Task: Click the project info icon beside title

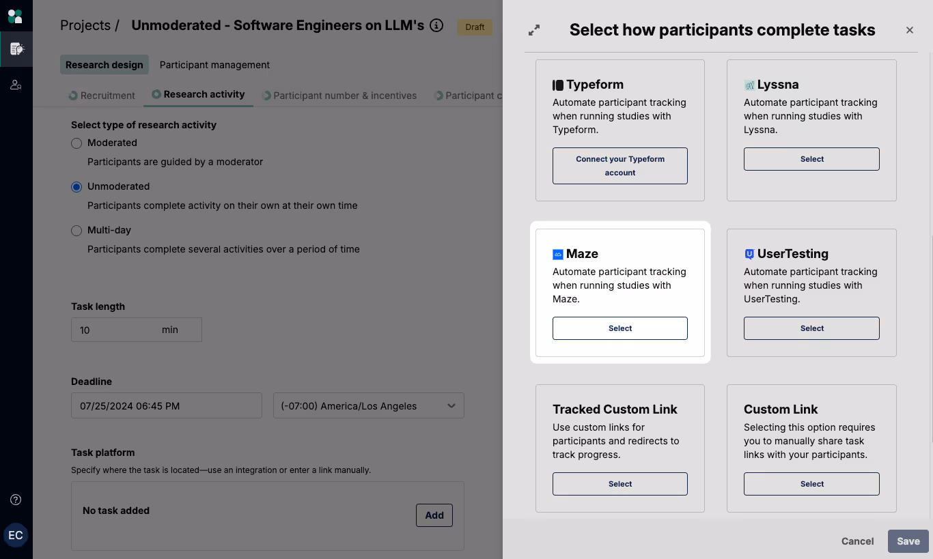Action: 436,26
